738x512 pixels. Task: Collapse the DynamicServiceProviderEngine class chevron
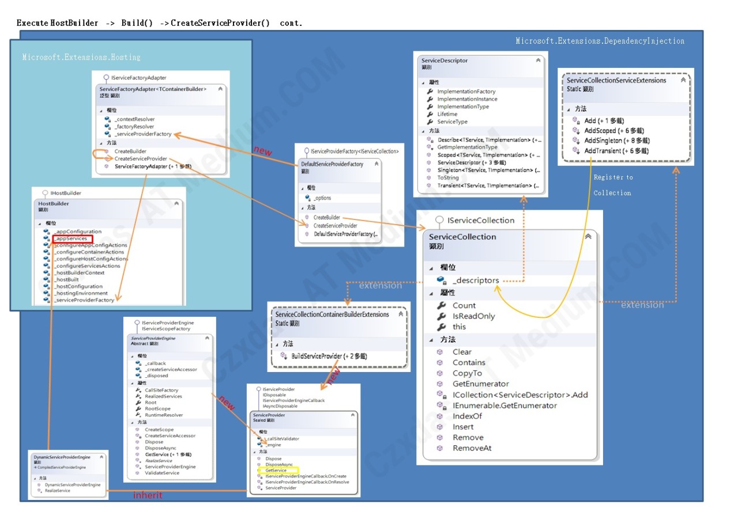coord(102,457)
